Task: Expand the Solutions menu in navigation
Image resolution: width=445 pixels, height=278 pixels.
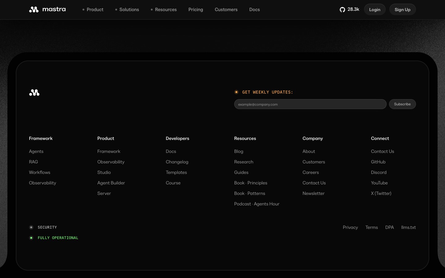Action: pyautogui.click(x=127, y=10)
